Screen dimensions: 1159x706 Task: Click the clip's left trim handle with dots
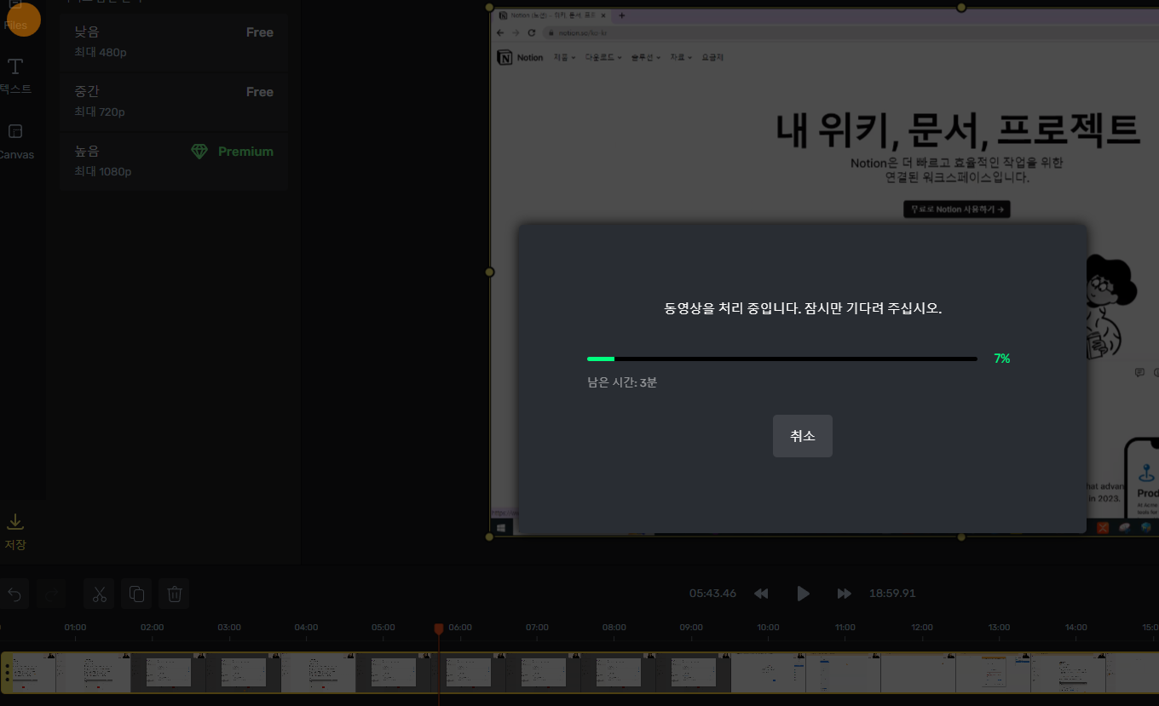coord(6,673)
